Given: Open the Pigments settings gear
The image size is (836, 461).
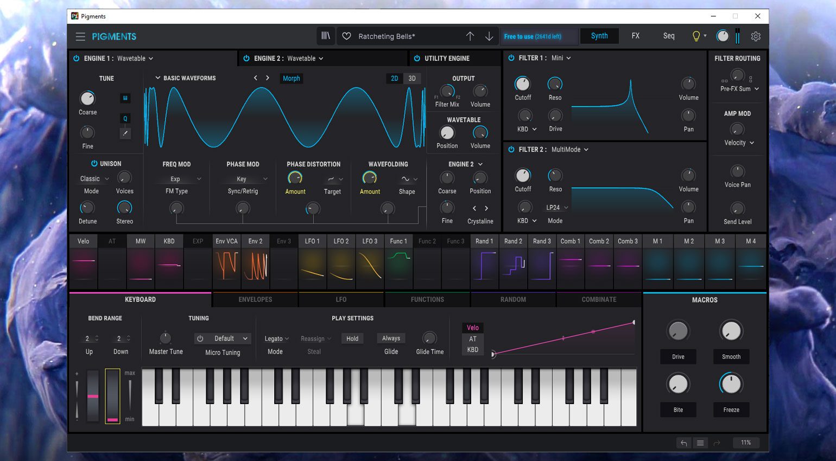Looking at the screenshot, I should click(x=756, y=36).
